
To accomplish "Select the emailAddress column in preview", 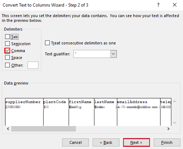I will pyautogui.click(x=139, y=112).
